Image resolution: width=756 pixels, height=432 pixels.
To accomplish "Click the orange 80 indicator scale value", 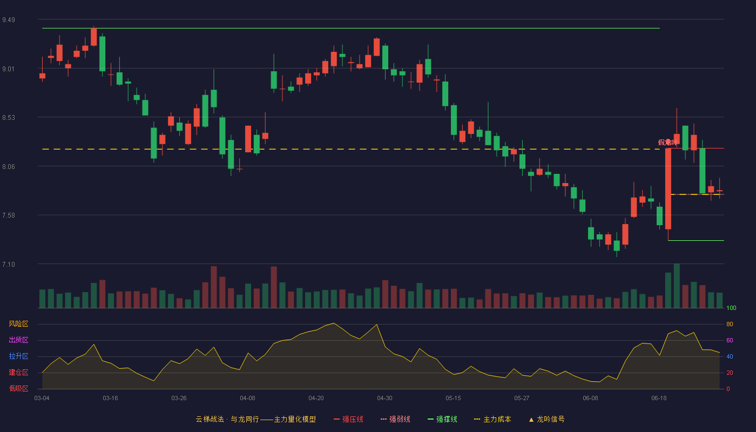I will click(730, 325).
